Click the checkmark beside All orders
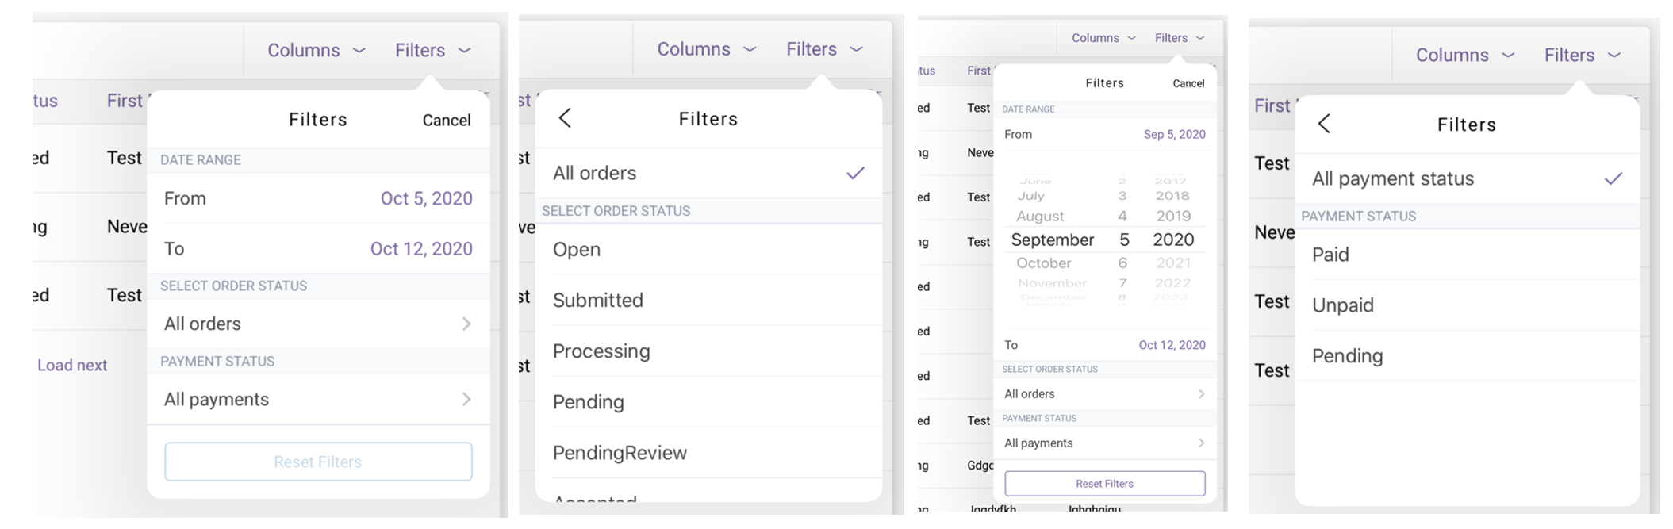This screenshot has height=529, width=1673. [855, 173]
